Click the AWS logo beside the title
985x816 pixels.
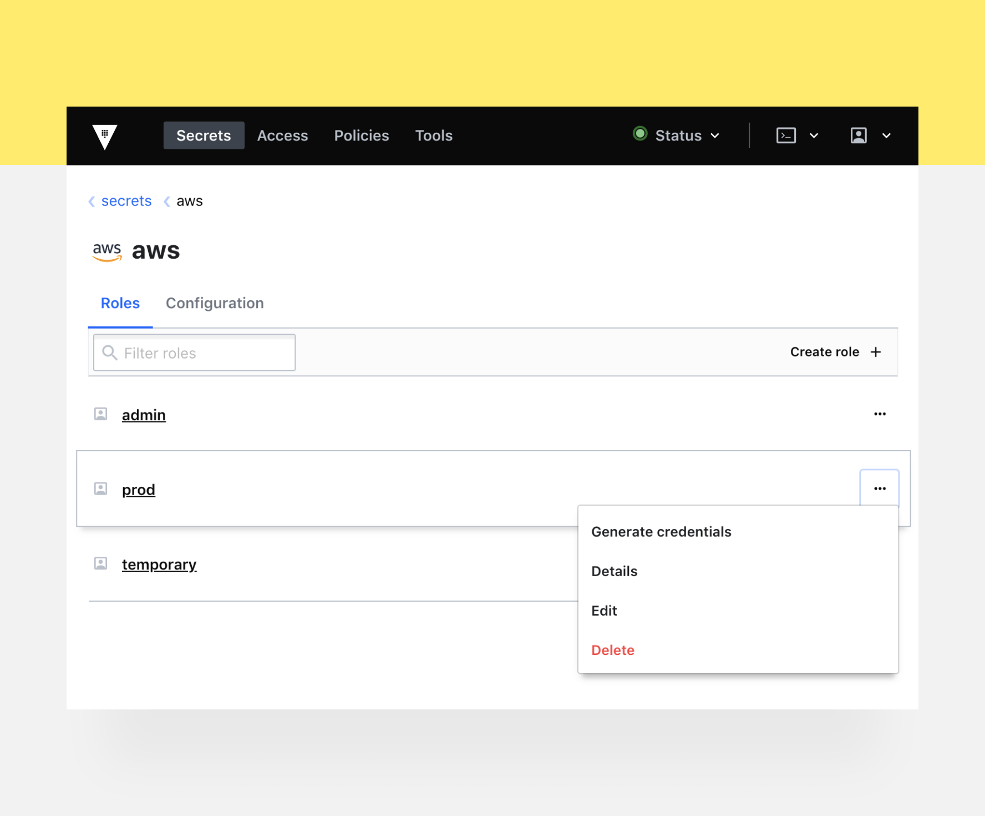coord(106,251)
